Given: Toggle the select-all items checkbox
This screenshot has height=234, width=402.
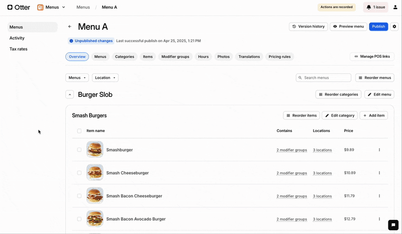Looking at the screenshot, I should click(79, 131).
